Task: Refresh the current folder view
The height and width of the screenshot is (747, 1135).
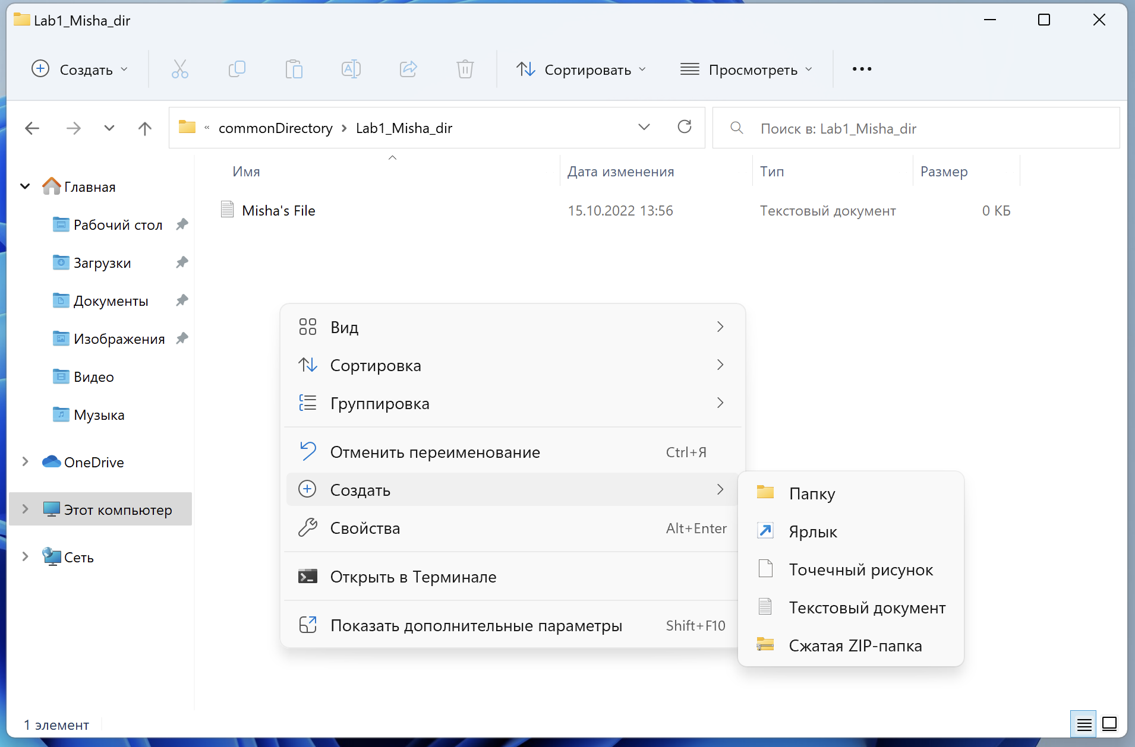Action: coord(684,127)
